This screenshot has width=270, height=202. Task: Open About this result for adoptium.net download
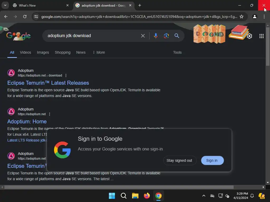pyautogui.click(x=66, y=75)
